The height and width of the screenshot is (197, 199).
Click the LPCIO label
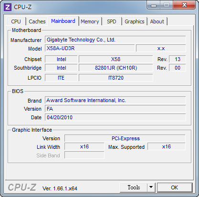tap(34, 78)
